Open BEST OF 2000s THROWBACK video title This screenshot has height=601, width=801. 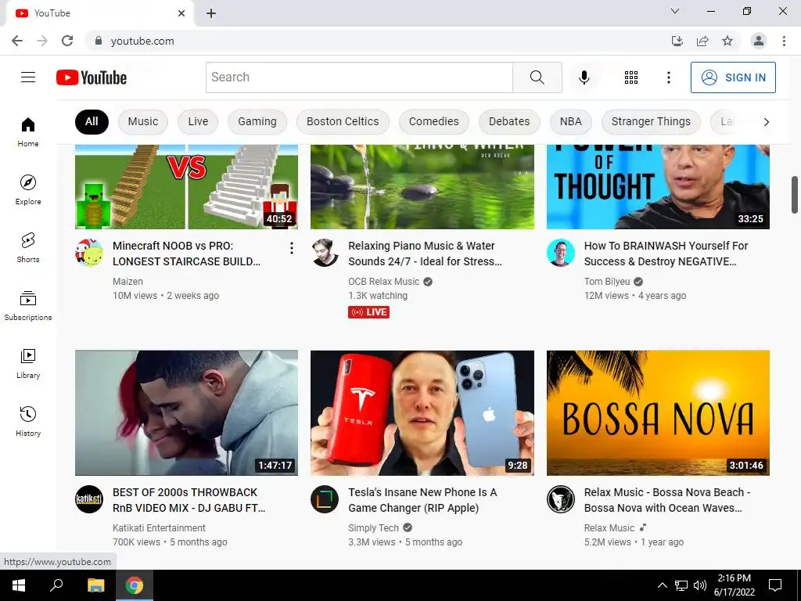pyautogui.click(x=189, y=500)
